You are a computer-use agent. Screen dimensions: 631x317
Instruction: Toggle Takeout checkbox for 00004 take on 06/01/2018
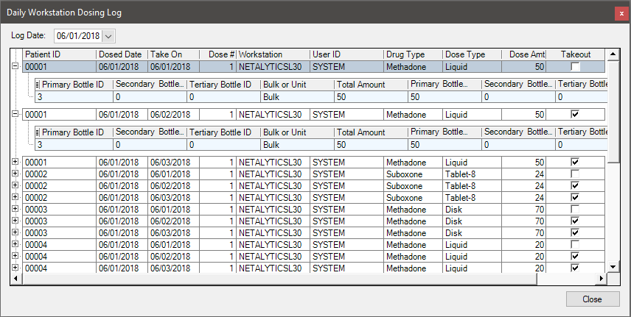tap(576, 244)
